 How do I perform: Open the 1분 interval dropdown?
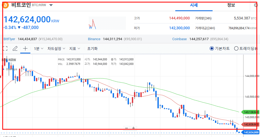coord(38,48)
